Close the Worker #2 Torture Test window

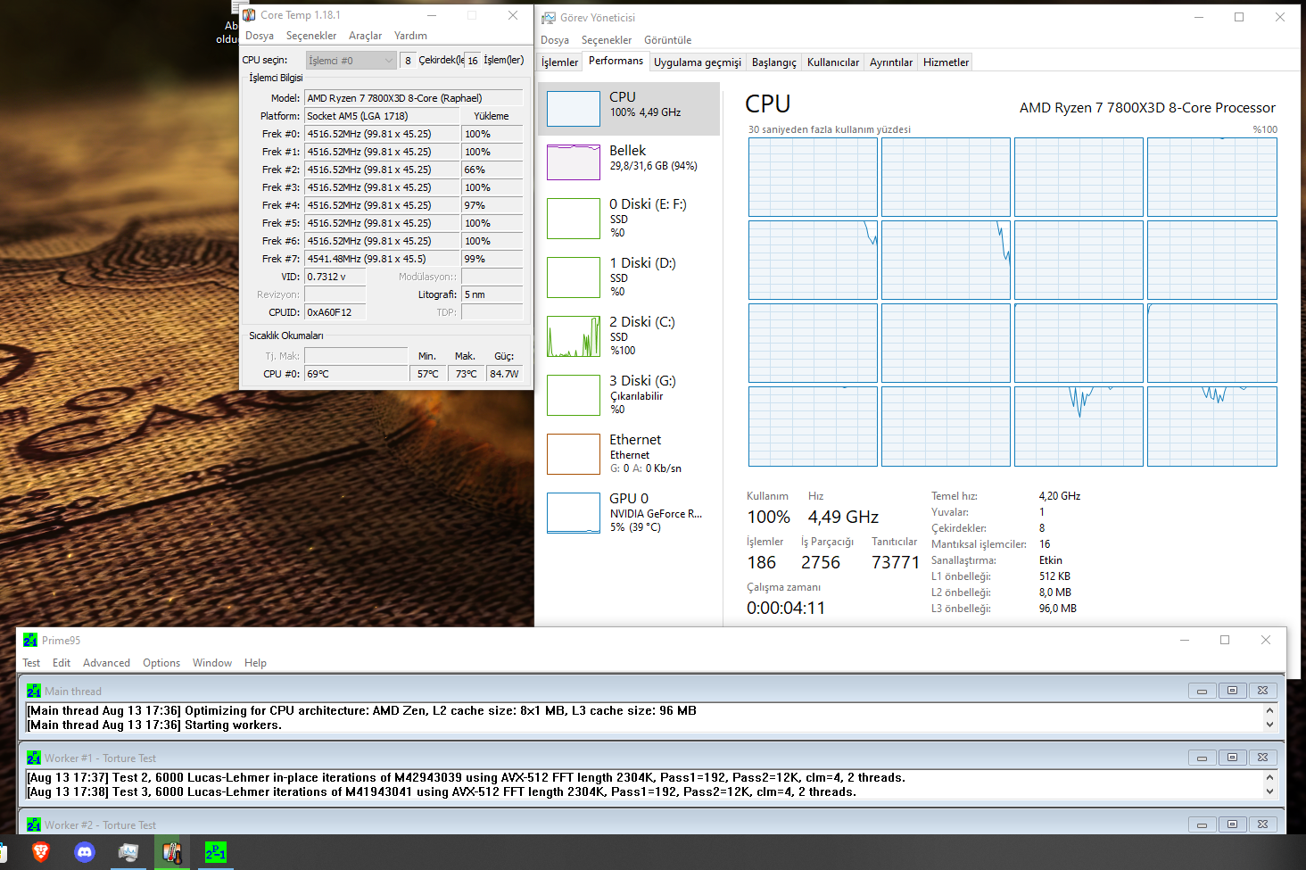(1262, 824)
